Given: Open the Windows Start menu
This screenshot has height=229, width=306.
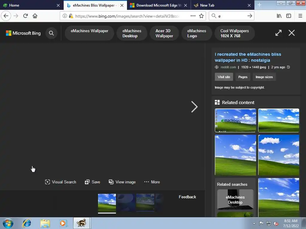Looking at the screenshot, I should [x=8, y=223].
